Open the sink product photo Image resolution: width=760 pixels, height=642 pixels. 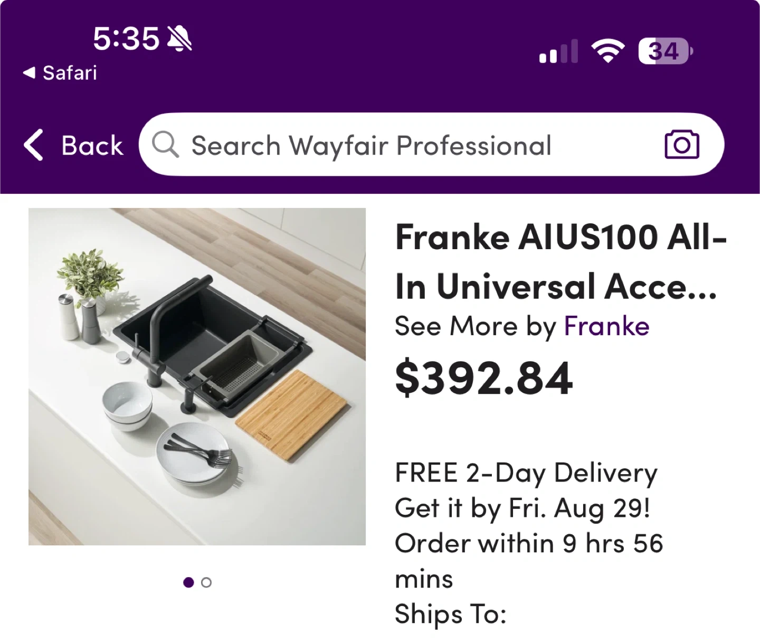coord(197,376)
